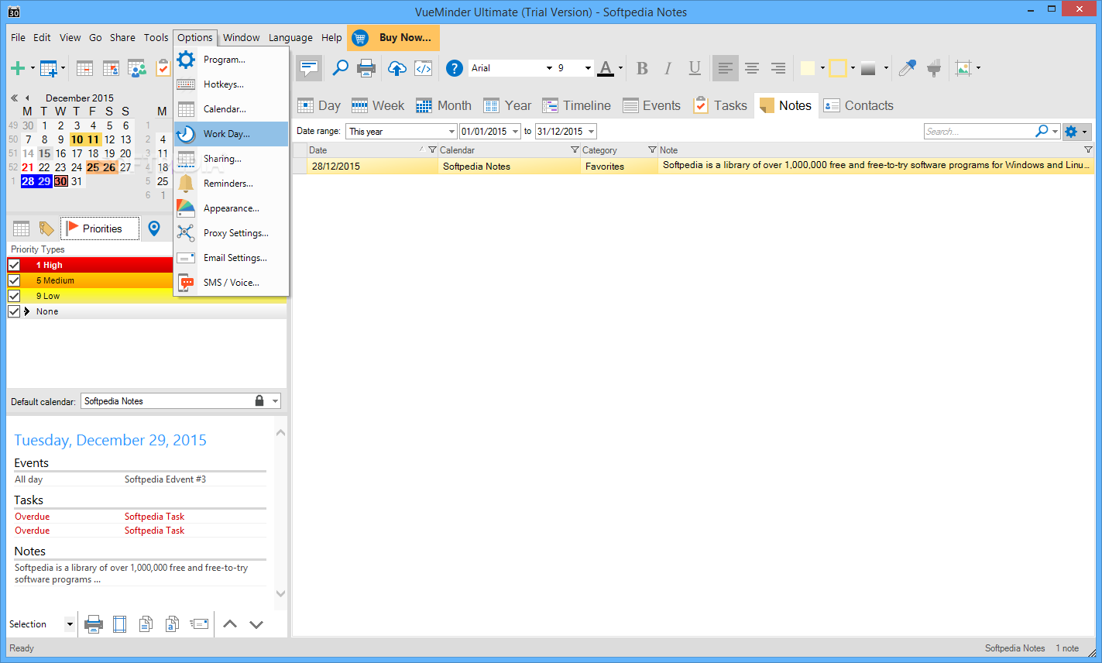
Task: Click the pale yellow background color swatch
Action: [808, 68]
